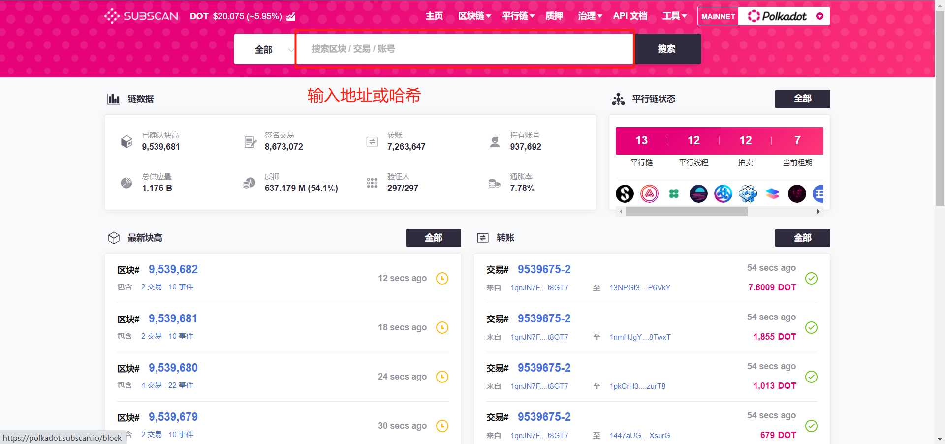Image resolution: width=945 pixels, height=444 pixels.
Task: Click the bar chart icon next to 链数据
Action: [114, 98]
